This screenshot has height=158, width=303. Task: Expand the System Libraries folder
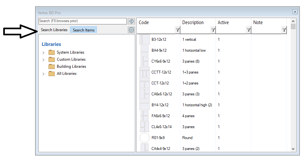44,53
